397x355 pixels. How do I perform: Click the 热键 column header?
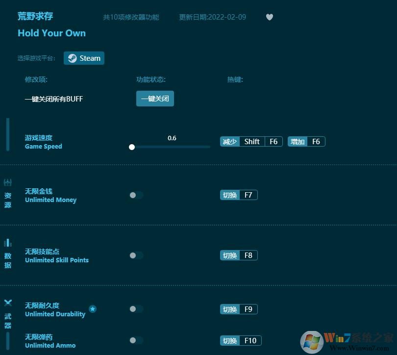(x=235, y=79)
